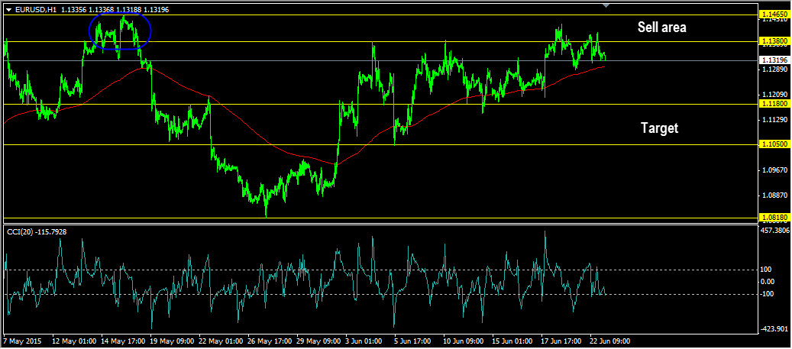Image resolution: width=792 pixels, height=349 pixels.
Task: Click the 1.10500 yellow price label
Action: click(774, 144)
